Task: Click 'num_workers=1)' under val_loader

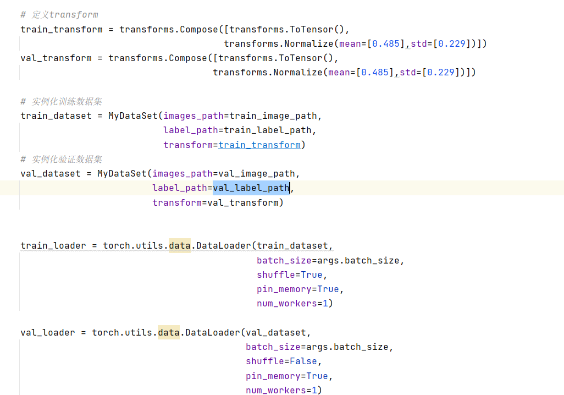Action: 284,390
